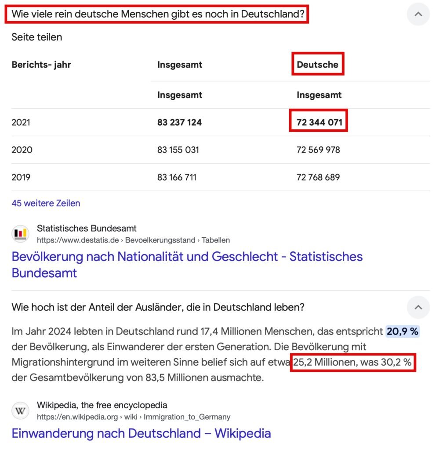Collapse the 'rein deutsche Menschen' question
This screenshot has height=450, width=443.
418,15
